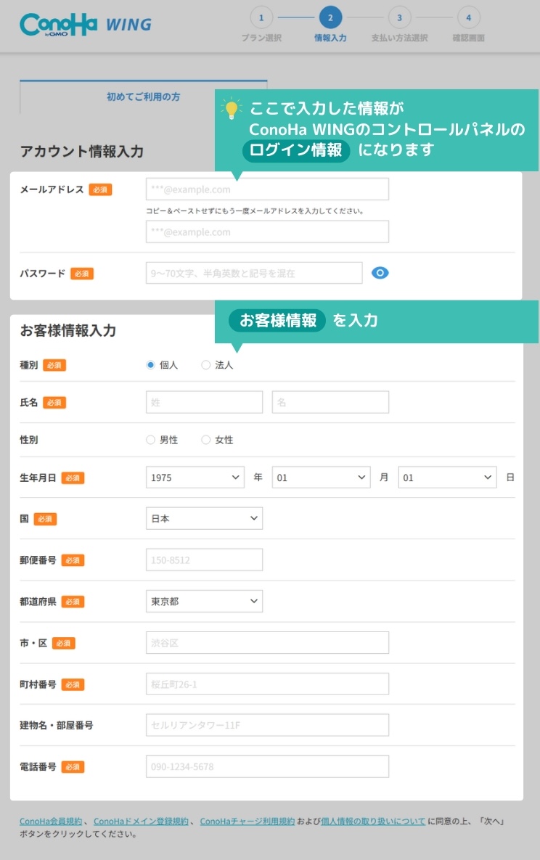Choose the 個人 radio option
Image resolution: width=540 pixels, height=860 pixels.
(x=150, y=365)
